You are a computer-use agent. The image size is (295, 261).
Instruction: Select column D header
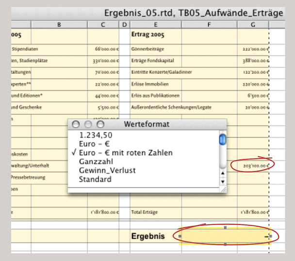click(124, 24)
